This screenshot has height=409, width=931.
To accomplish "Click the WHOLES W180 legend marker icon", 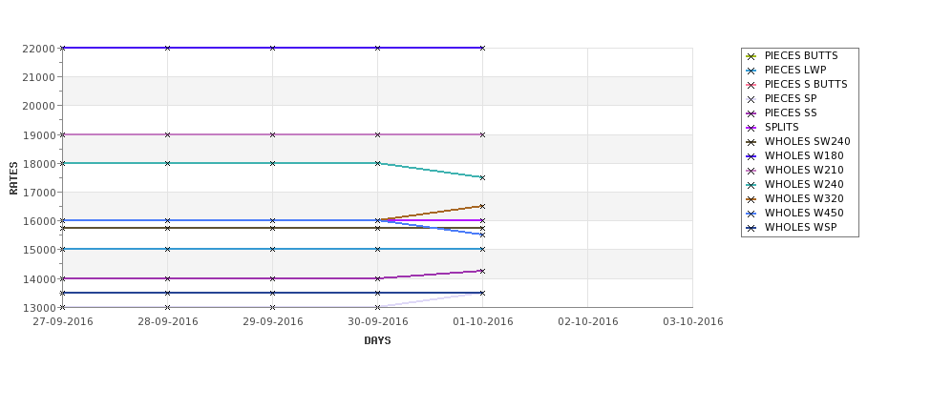I will pos(751,156).
